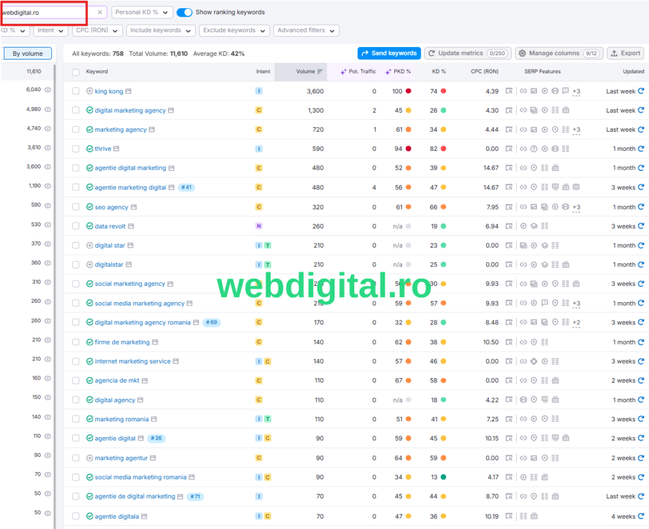This screenshot has width=649, height=529.
Task: Click the Send keywords button
Action: coord(389,53)
